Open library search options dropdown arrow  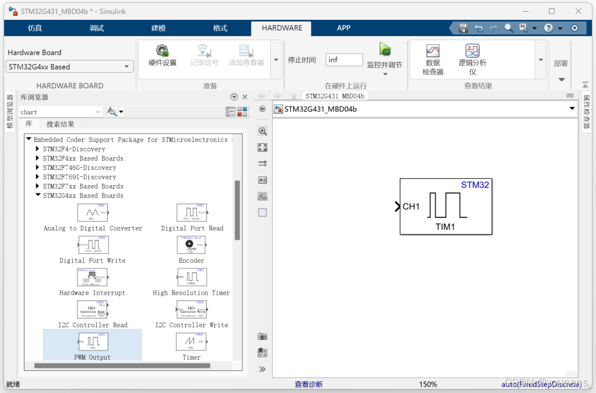click(121, 112)
